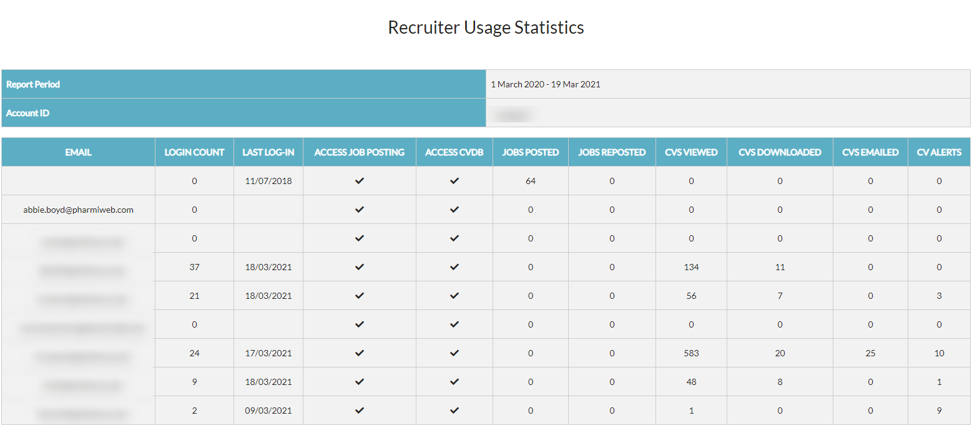The image size is (977, 433).
Task: Click Access Job Posting checkmark in 48 CVs viewed row
Action: (x=359, y=382)
